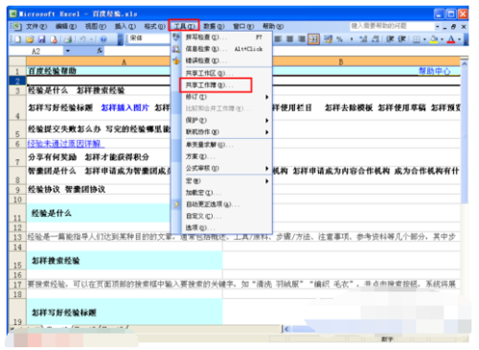479x350 pixels.
Task: Click the 帮助中心 help center link
Action: tap(434, 71)
